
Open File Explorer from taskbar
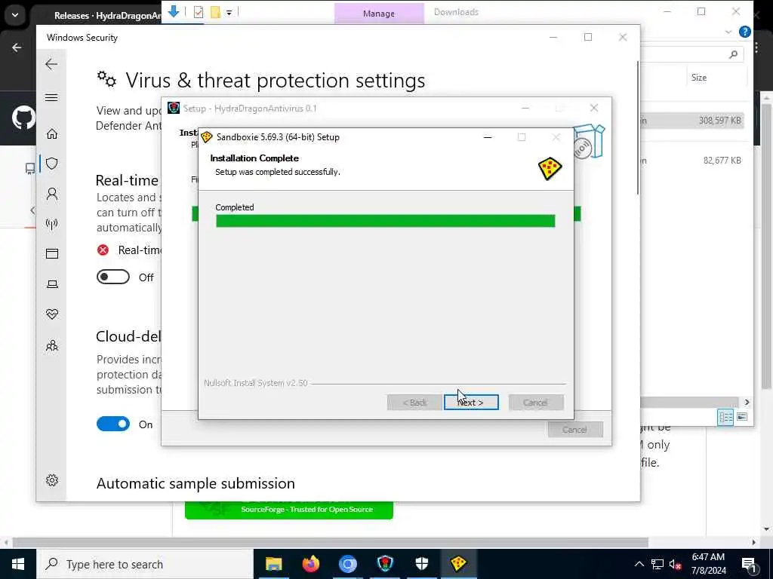tap(273, 564)
